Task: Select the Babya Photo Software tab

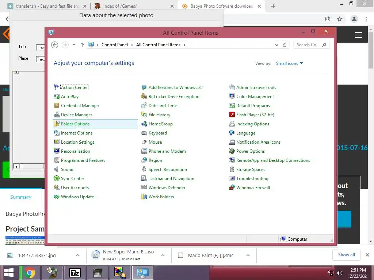Action: [x=221, y=6]
